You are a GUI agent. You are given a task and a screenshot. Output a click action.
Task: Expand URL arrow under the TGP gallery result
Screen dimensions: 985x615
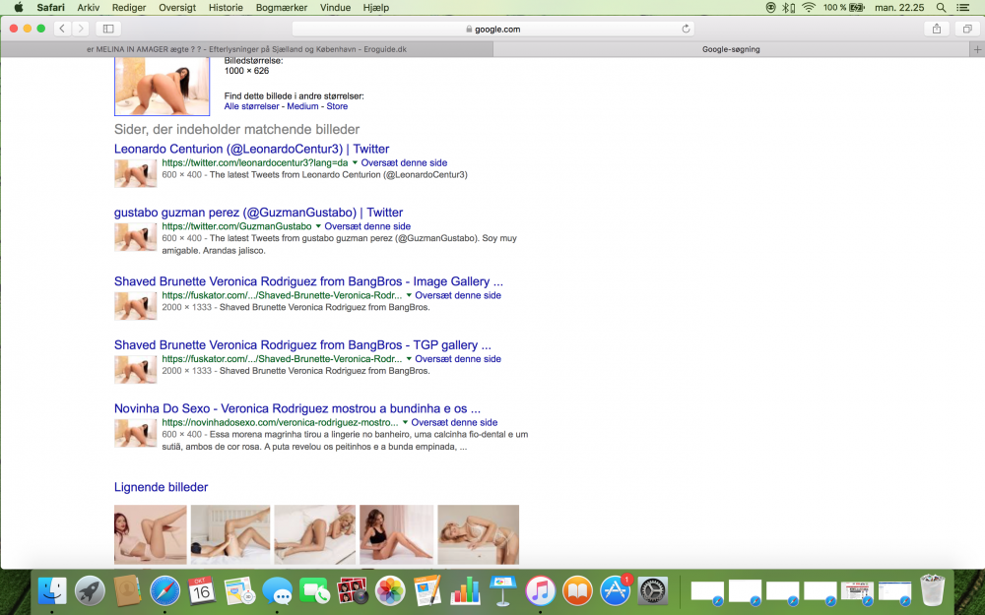click(x=409, y=359)
